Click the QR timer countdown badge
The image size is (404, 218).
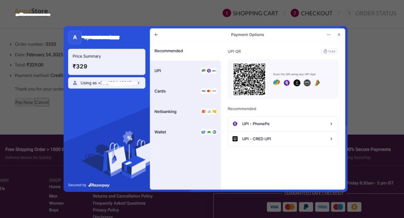(x=329, y=51)
